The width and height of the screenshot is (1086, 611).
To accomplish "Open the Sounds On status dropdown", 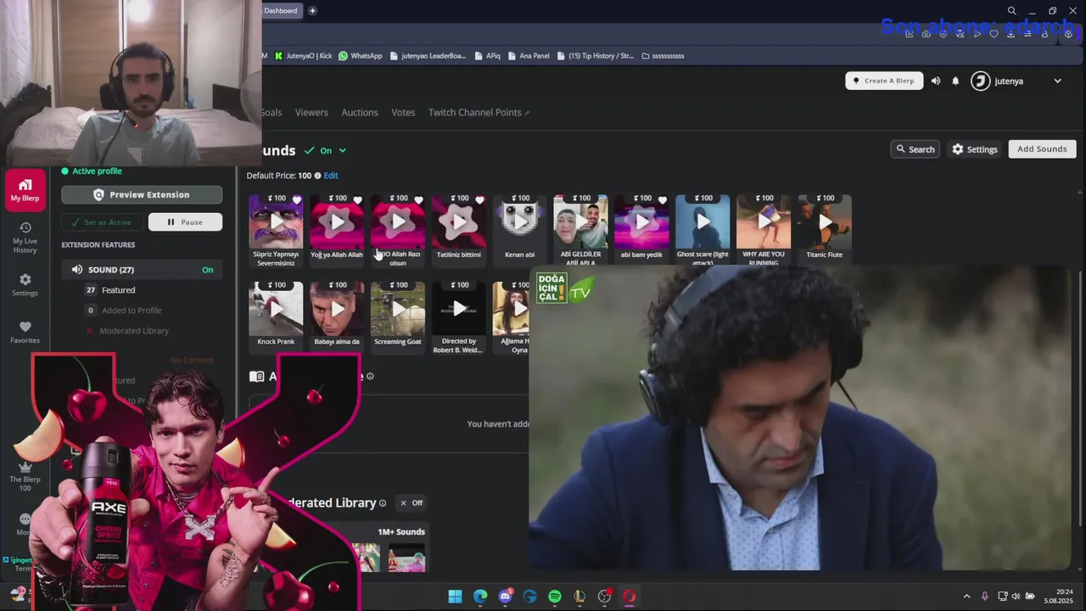I will tap(326, 150).
